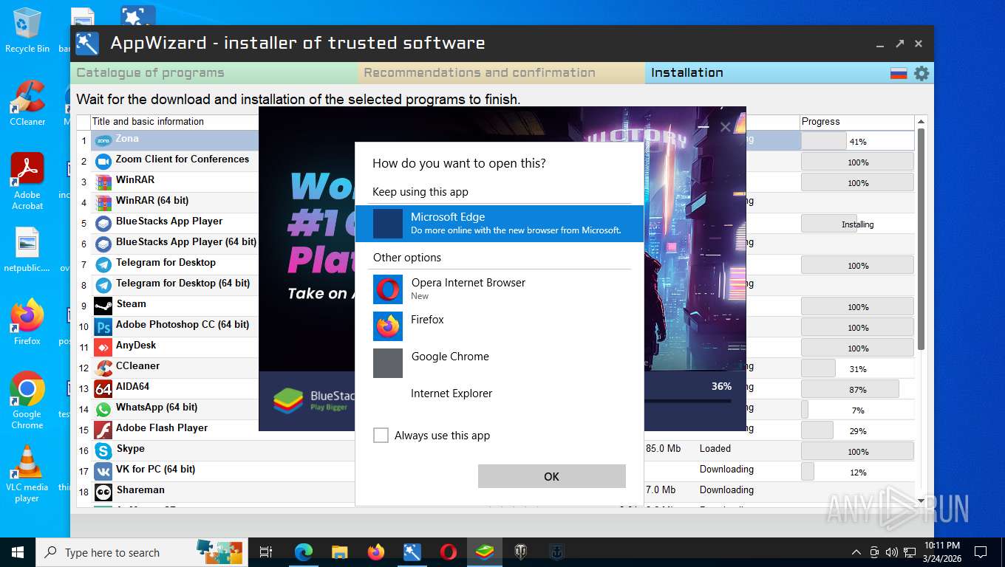Select Opera Internet Browser icon in dialog
Viewport: 1005px width, 567px height.
tap(388, 289)
